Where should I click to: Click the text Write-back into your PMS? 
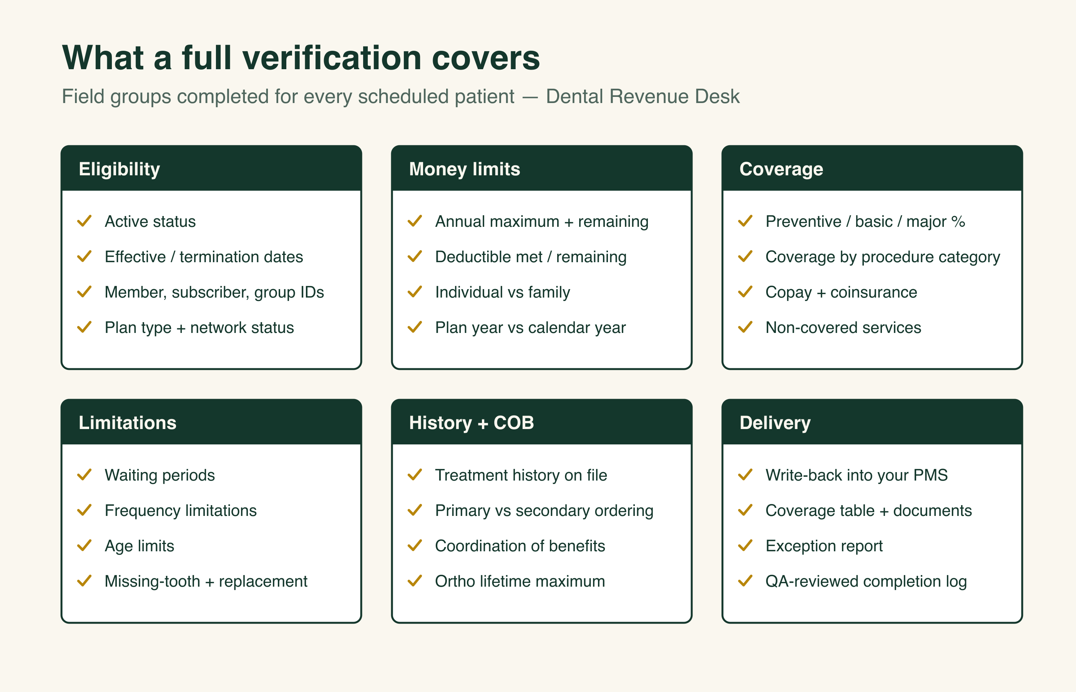pos(857,476)
